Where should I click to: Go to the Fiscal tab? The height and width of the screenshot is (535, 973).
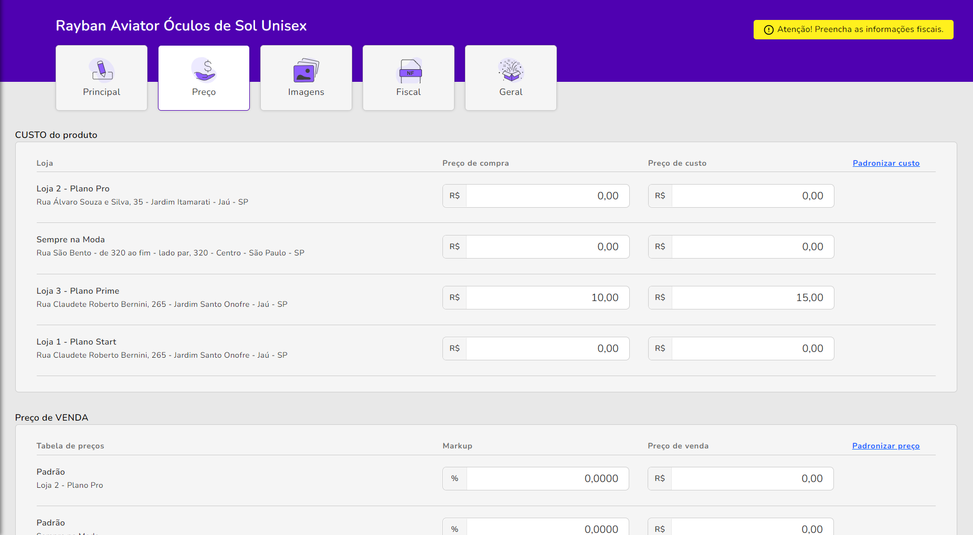point(408,78)
